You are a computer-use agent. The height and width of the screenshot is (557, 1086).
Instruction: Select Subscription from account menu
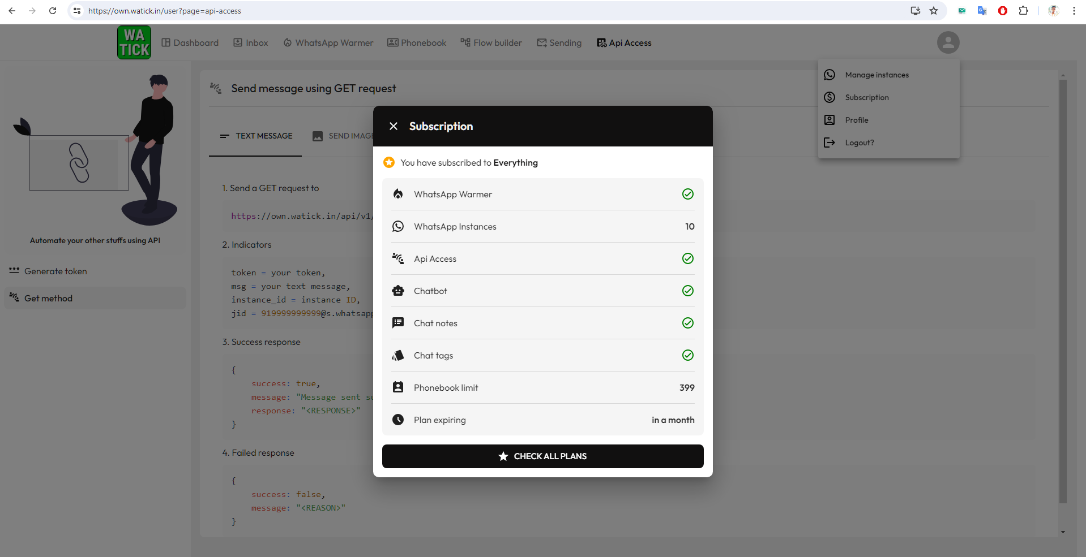point(888,97)
